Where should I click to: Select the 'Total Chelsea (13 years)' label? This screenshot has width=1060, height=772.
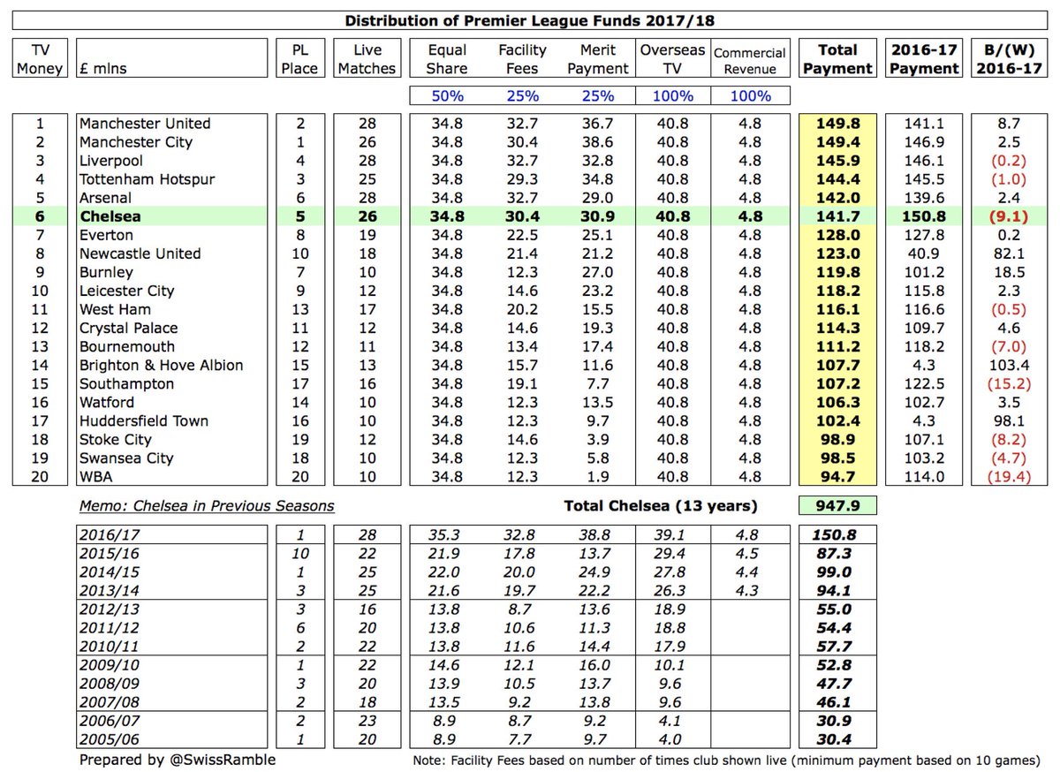660,505
